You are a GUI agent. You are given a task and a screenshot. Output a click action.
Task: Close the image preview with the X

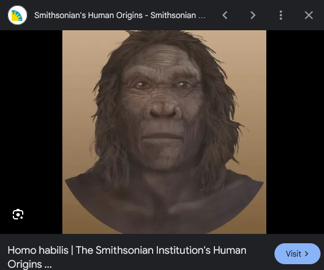309,15
